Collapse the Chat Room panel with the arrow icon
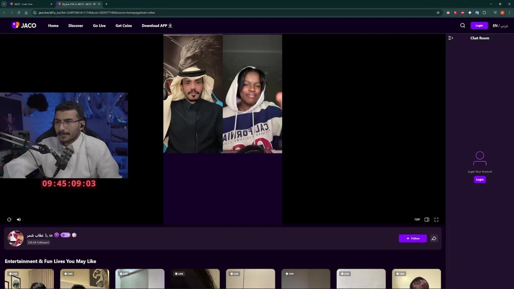This screenshot has height=289, width=514. pos(451,38)
